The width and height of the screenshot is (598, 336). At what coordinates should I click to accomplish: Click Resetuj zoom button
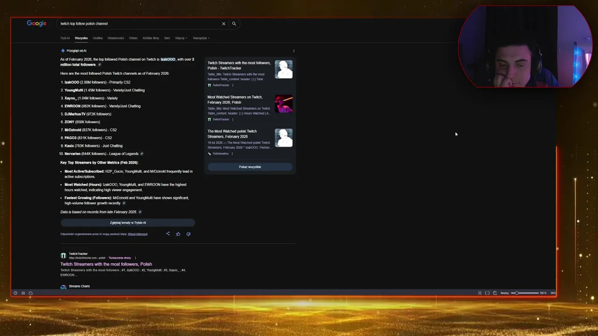(x=505, y=293)
